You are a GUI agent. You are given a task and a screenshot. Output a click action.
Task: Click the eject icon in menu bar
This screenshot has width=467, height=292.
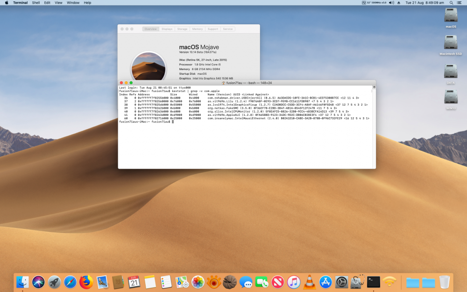pyautogui.click(x=399, y=3)
